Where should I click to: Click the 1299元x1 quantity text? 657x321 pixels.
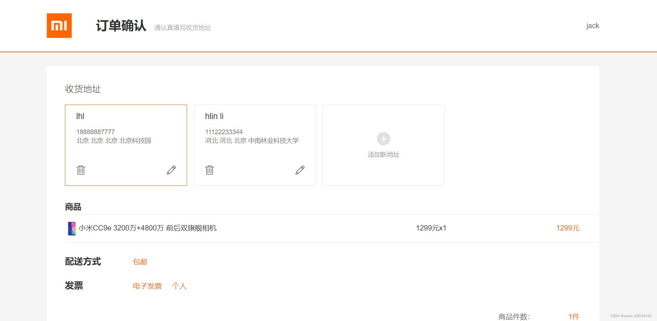tap(431, 228)
